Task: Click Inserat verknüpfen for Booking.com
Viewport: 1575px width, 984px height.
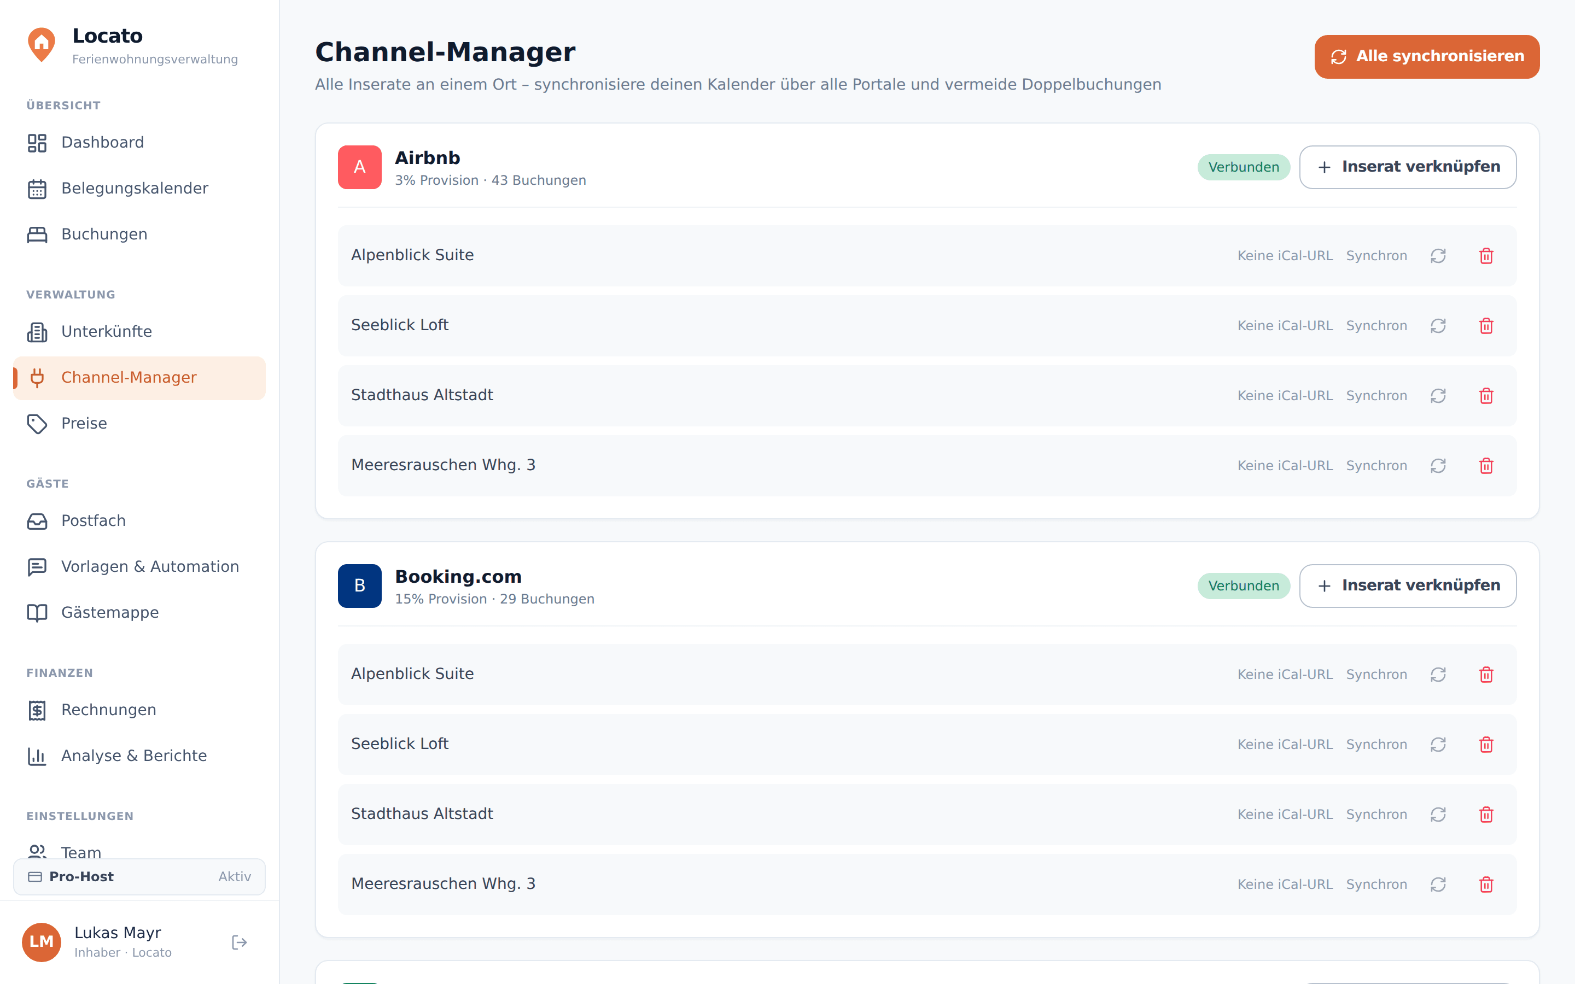Action: 1408,585
